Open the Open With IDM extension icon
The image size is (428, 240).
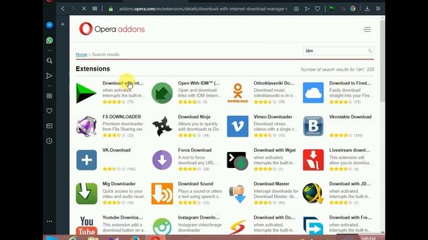(162, 93)
